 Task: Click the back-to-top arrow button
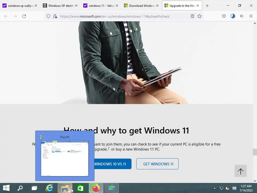click(241, 171)
